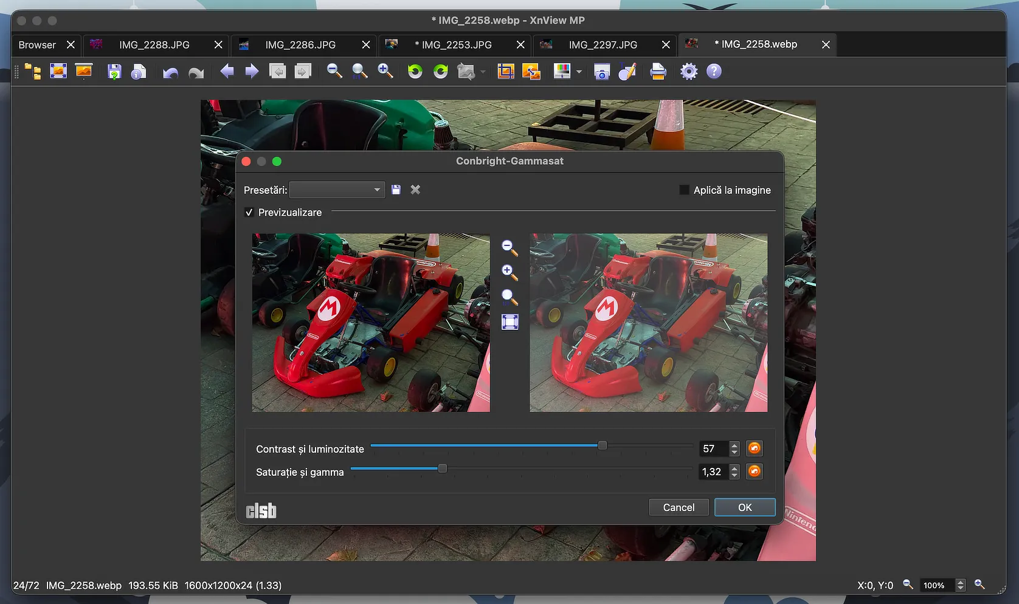Image resolution: width=1019 pixels, height=604 pixels.
Task: Zoom in the preview with plus magnifier
Action: pyautogui.click(x=509, y=272)
